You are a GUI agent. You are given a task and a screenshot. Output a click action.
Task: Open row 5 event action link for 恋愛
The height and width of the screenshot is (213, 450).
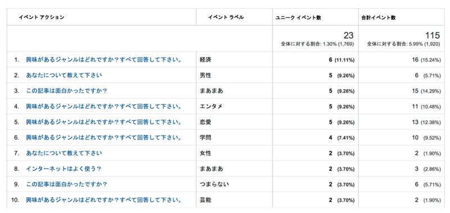tap(103, 122)
